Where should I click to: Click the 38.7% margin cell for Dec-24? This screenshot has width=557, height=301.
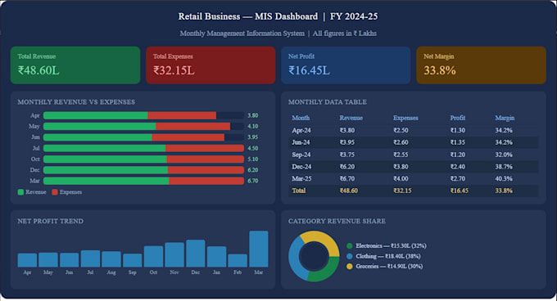tap(504, 167)
